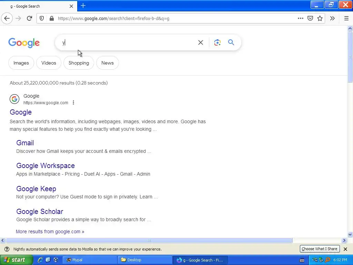This screenshot has width=353, height=265.
Task: Click the forward navigation arrow
Action: (x=18, y=18)
